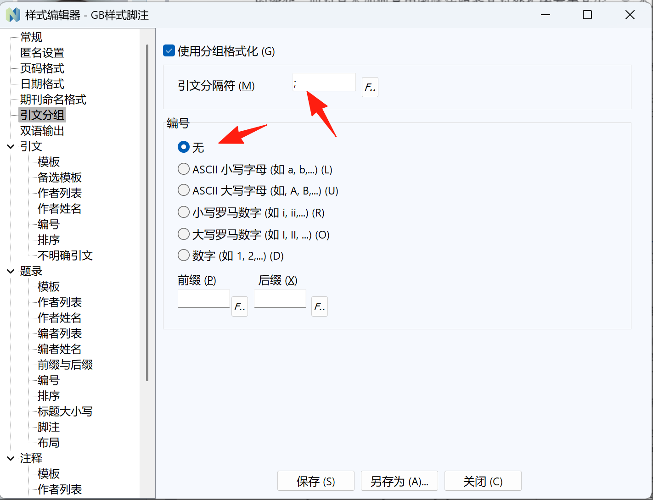Viewport: 653px width, 500px height.
Task: Open 常规 settings in tree
Action: pyautogui.click(x=31, y=37)
